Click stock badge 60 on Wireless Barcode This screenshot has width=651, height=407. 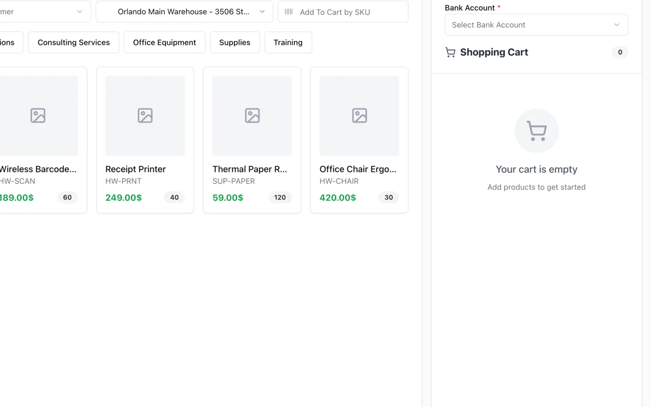coord(67,197)
